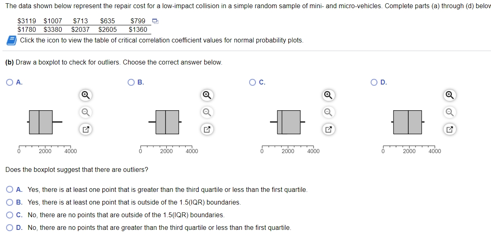Zoom in on option B's boxplot graph
The height and width of the screenshot is (236, 491).
pos(206,95)
